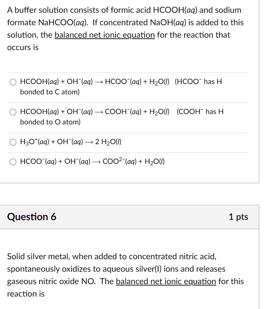
Task: Click the radio button beside 'bonded to C atom'
Action: 13,82
